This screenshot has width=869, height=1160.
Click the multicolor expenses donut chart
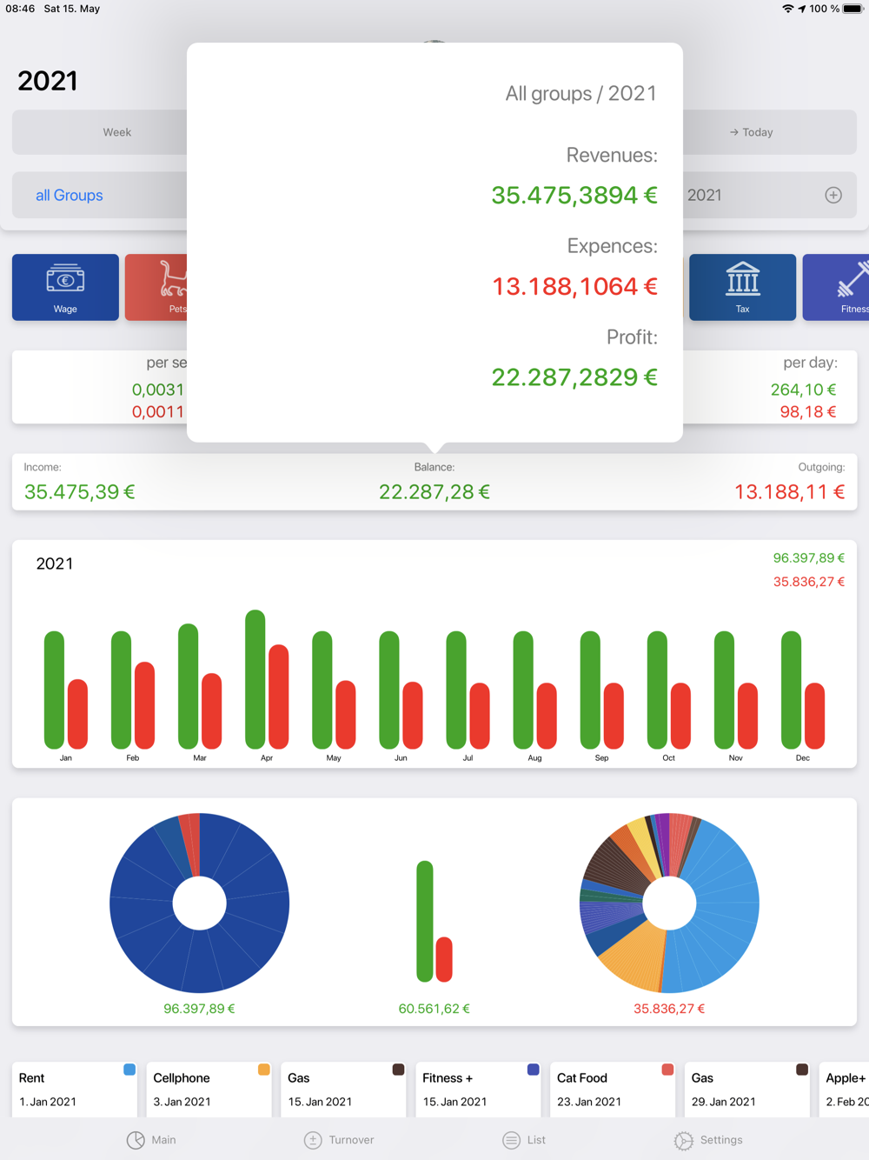[669, 903]
